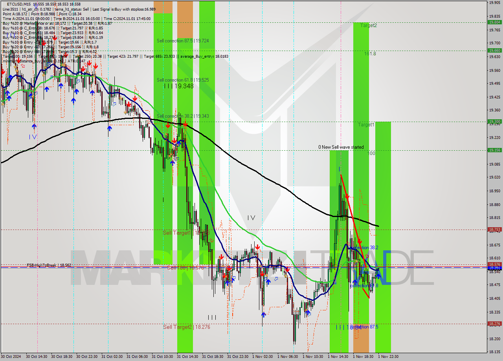Click 'Sell correction 87.5 | 19.724' label
The width and height of the screenshot is (503, 361).
point(183,41)
